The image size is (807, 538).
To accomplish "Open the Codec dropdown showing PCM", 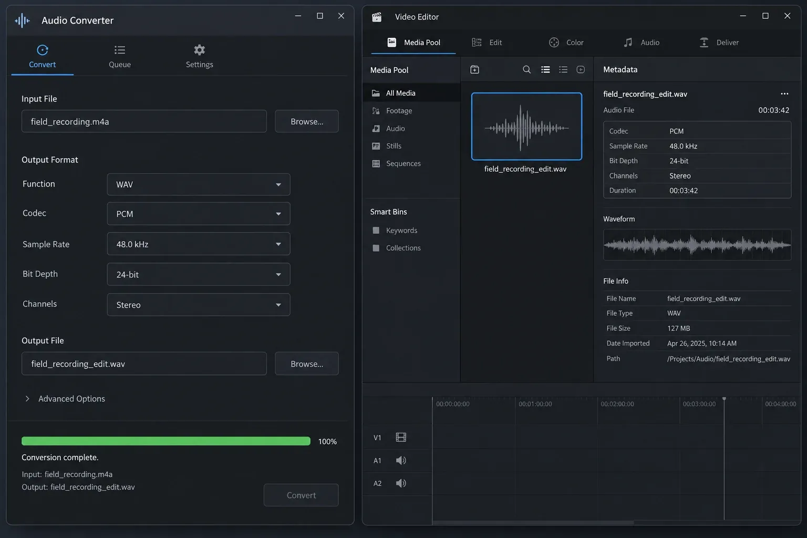I will [x=199, y=214].
